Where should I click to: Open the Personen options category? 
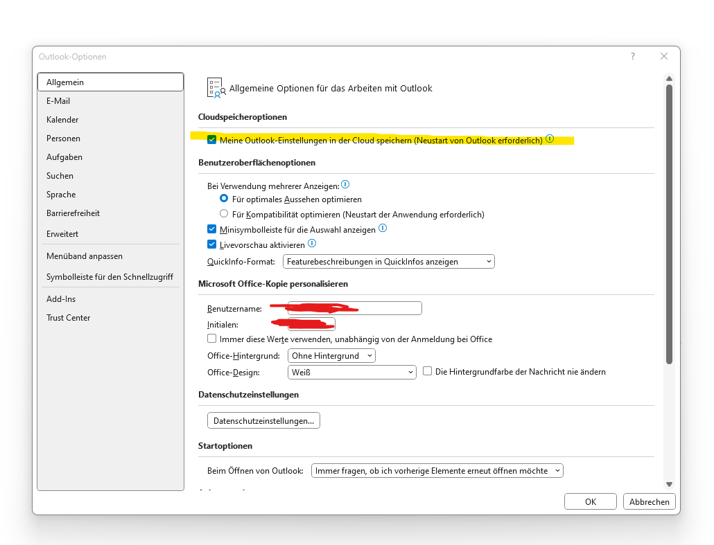coord(111,139)
